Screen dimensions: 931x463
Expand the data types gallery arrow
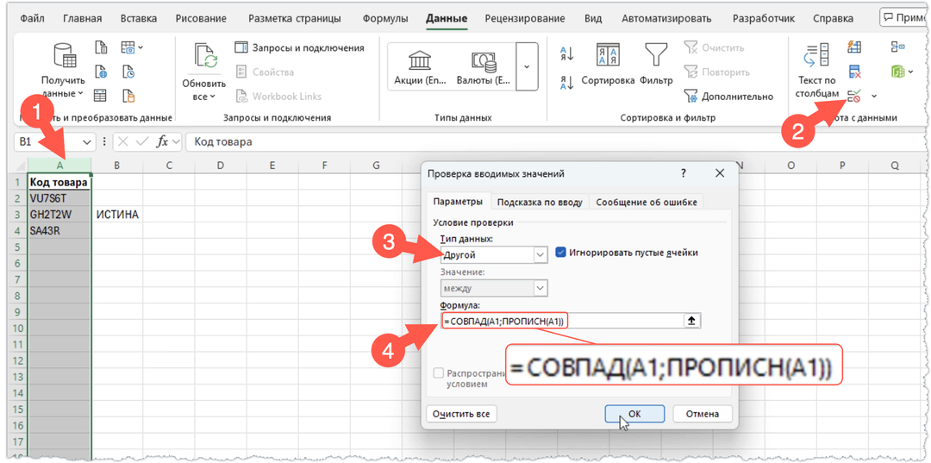(527, 66)
